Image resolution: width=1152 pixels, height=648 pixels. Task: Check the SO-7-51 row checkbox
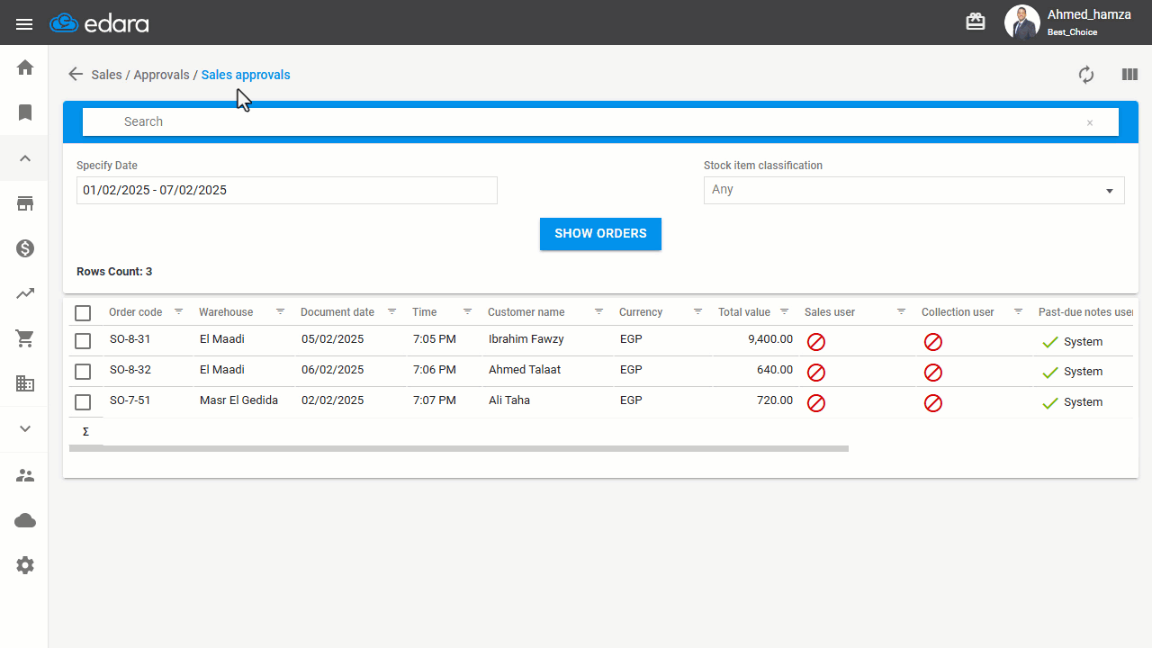tap(83, 402)
